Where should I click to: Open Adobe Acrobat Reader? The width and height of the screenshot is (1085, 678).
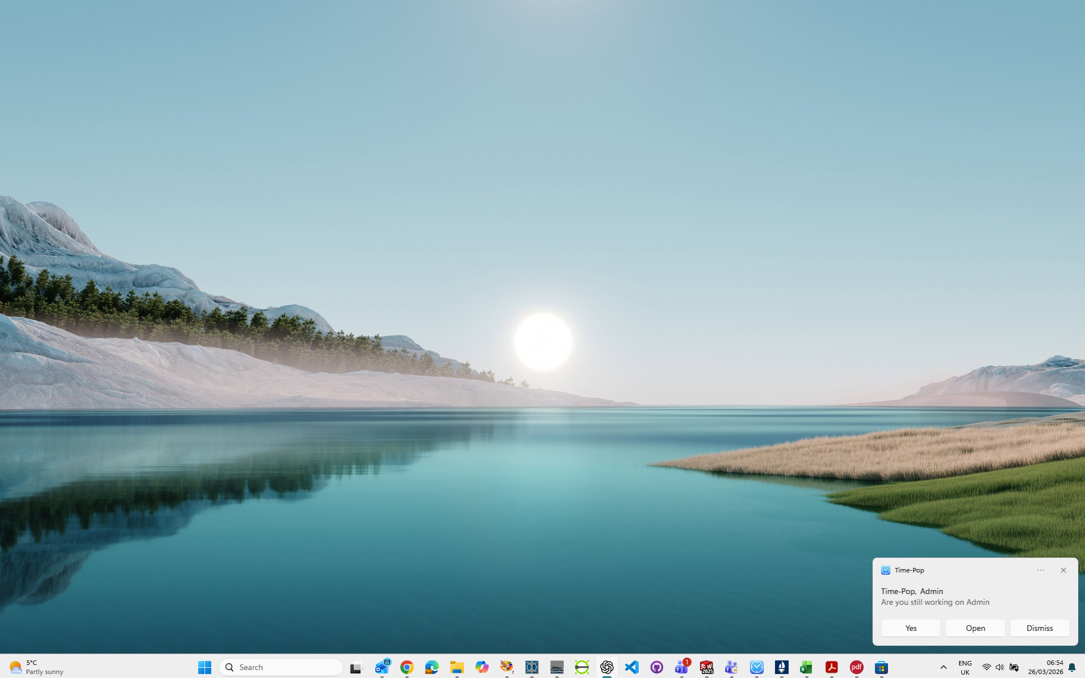(x=832, y=667)
